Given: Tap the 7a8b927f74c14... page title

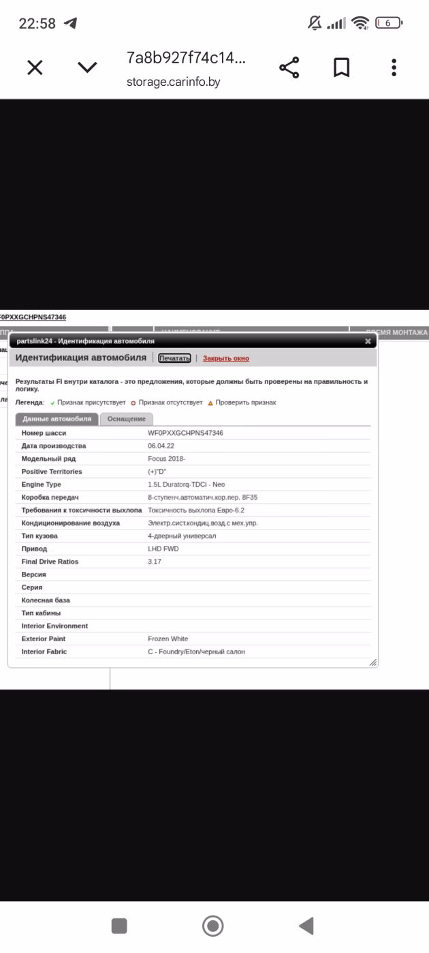Looking at the screenshot, I should pos(186,58).
